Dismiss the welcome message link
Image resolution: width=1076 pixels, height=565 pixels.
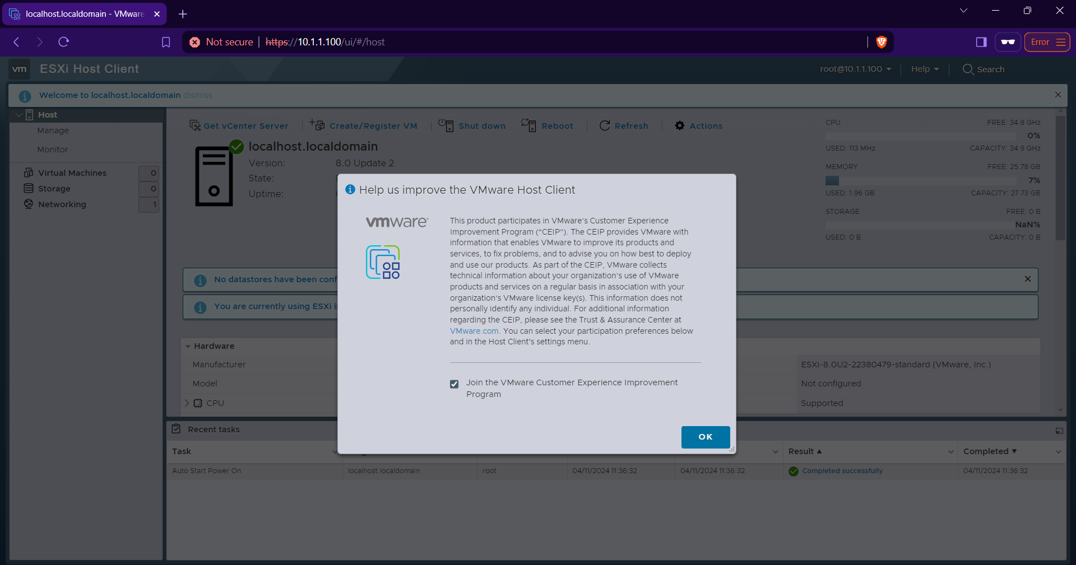coord(197,95)
